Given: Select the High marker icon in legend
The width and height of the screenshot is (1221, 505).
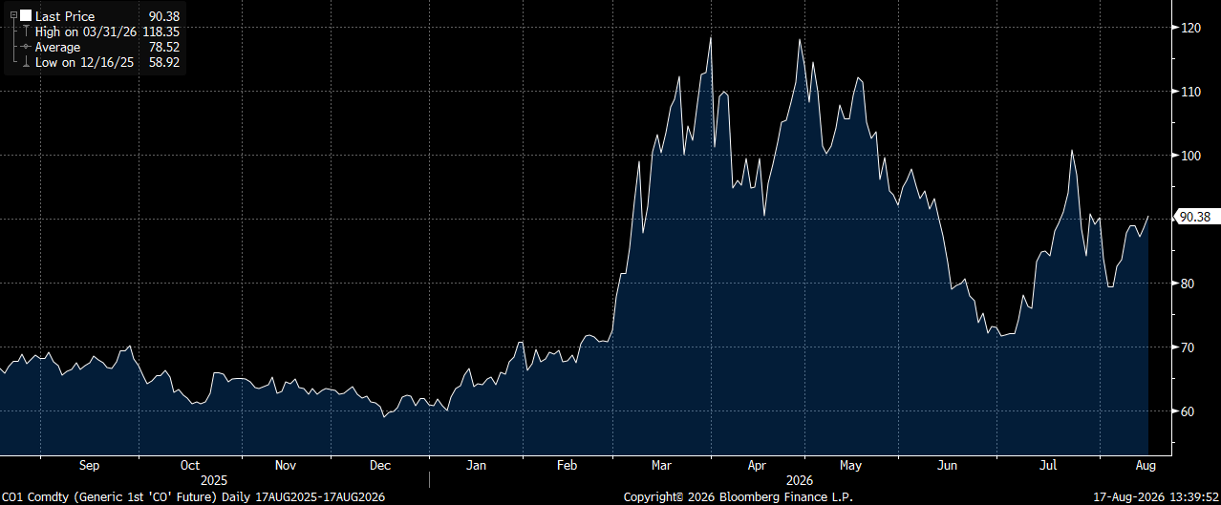Looking at the screenshot, I should pyautogui.click(x=26, y=32).
